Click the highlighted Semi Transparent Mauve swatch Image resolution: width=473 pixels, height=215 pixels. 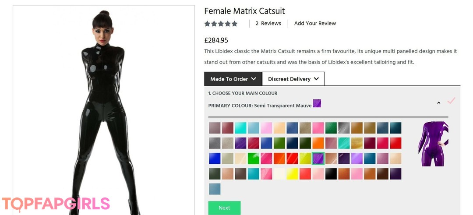(318, 159)
